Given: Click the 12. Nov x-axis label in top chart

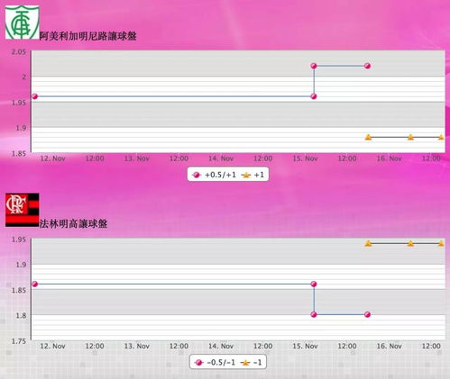Looking at the screenshot, I should coord(52,158).
